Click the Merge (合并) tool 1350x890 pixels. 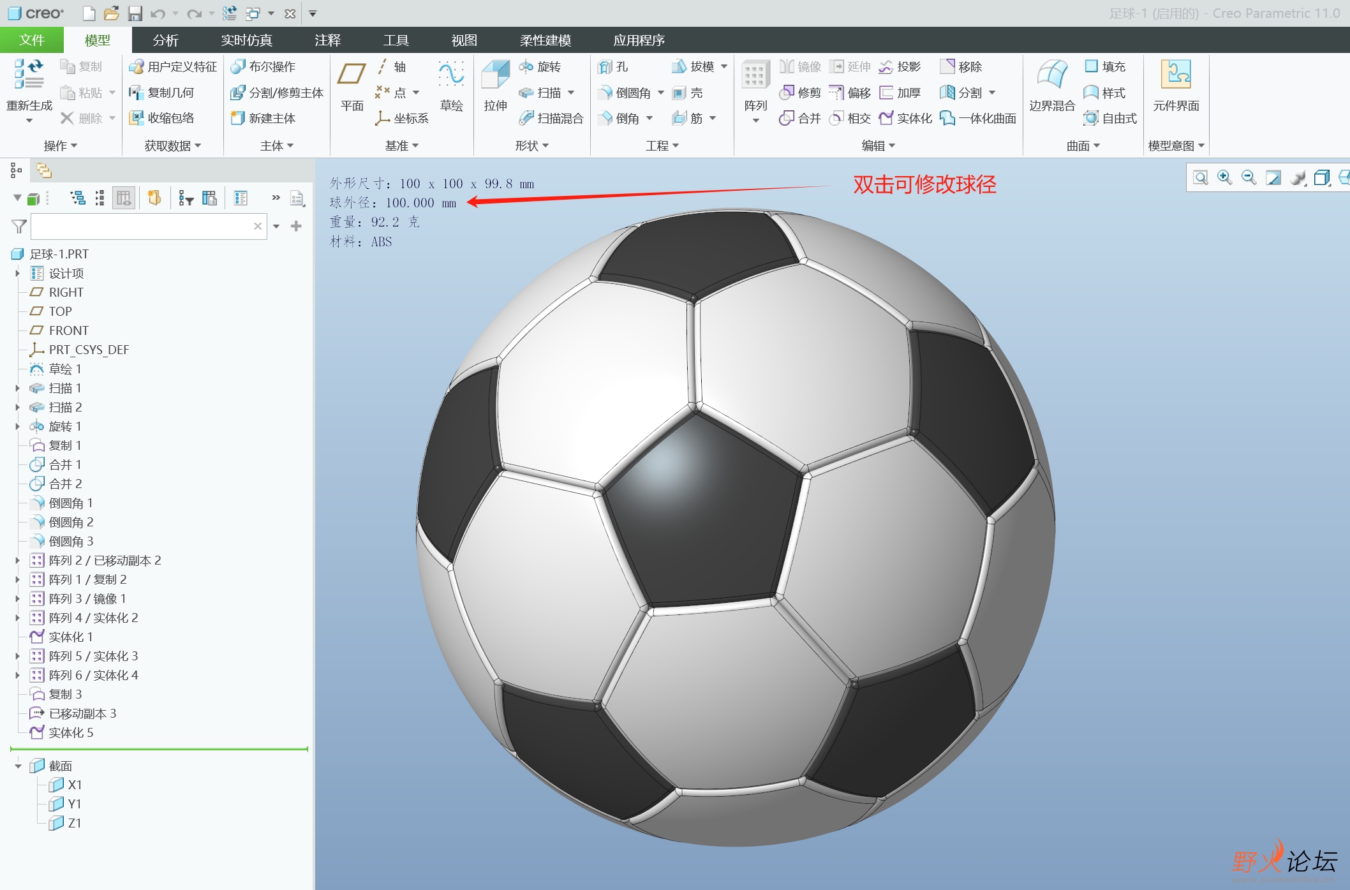800,118
